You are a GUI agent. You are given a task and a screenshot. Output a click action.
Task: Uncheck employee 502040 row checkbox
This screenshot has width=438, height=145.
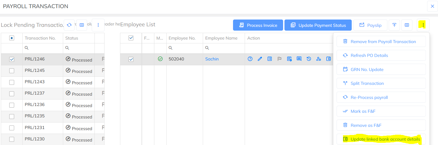point(131,59)
